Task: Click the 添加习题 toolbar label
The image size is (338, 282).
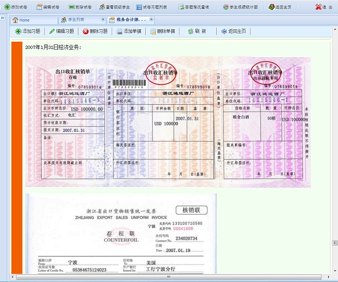Action: pos(31,31)
